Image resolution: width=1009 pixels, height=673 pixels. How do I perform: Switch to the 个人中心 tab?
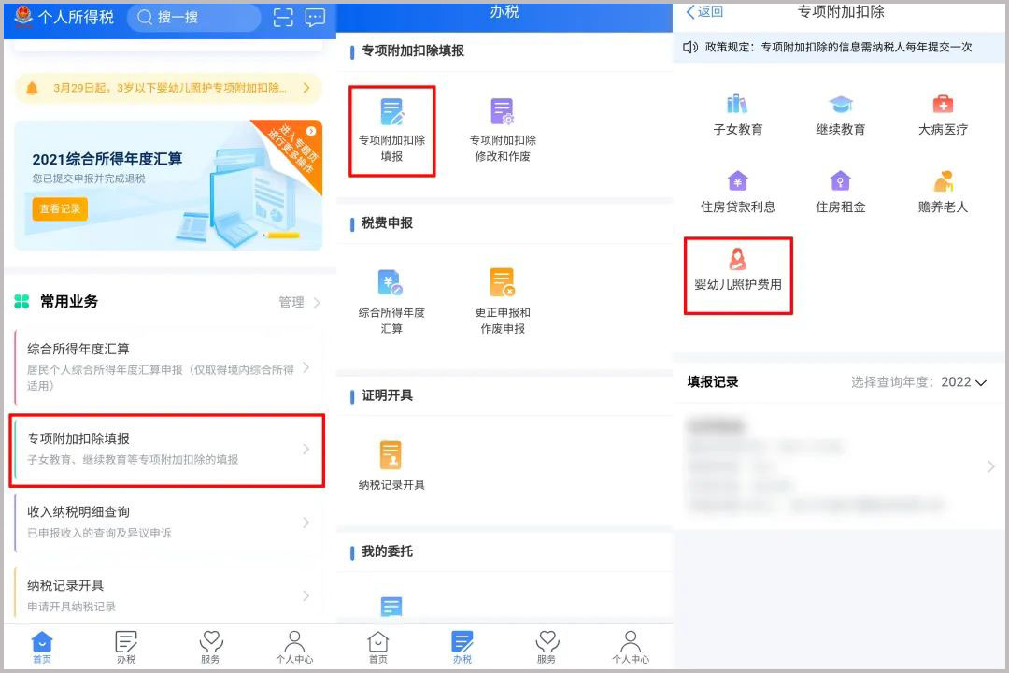[293, 645]
